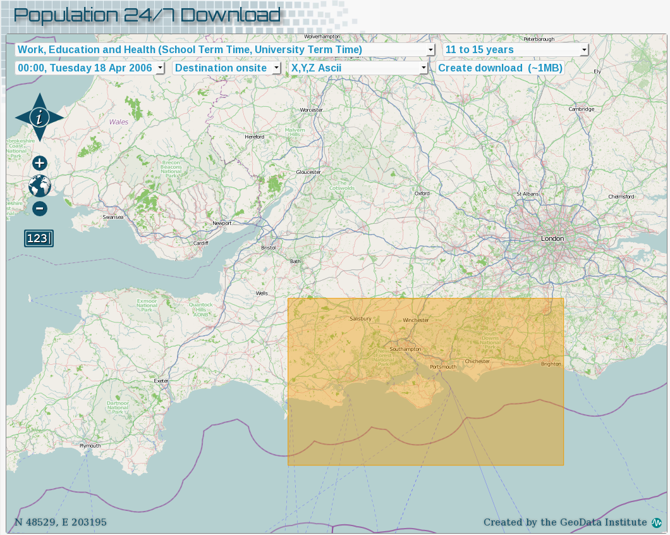Click the Gloucester label on the map
The height and width of the screenshot is (535, 670).
[x=308, y=172]
